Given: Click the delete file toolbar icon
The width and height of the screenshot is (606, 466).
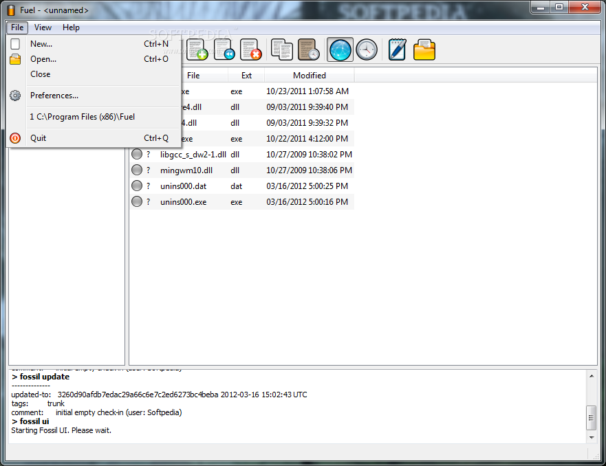Looking at the screenshot, I should point(251,49).
